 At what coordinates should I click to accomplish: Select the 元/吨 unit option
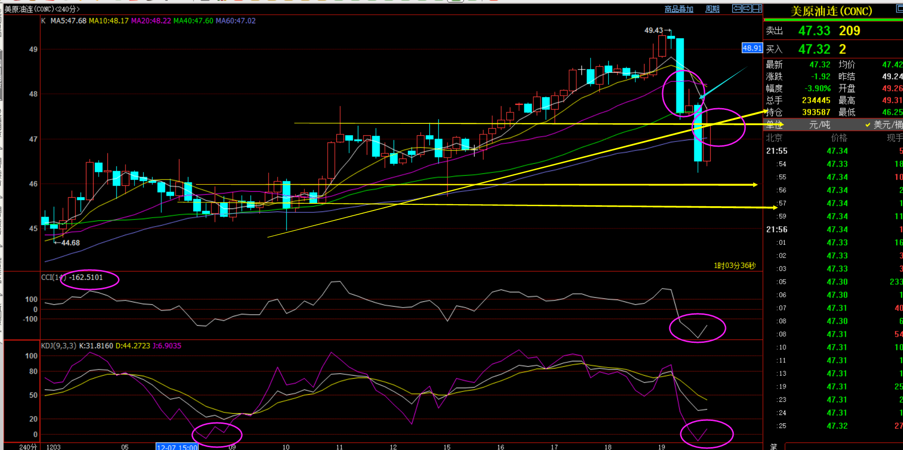pos(820,125)
